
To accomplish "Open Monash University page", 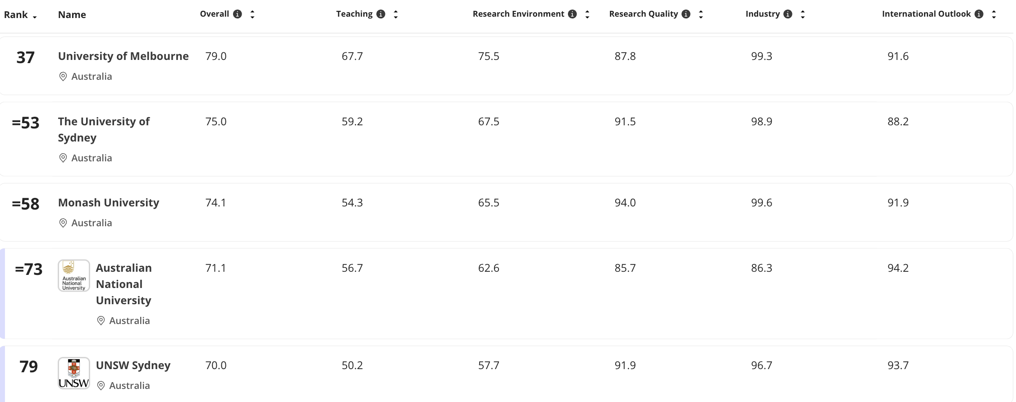I will (109, 203).
